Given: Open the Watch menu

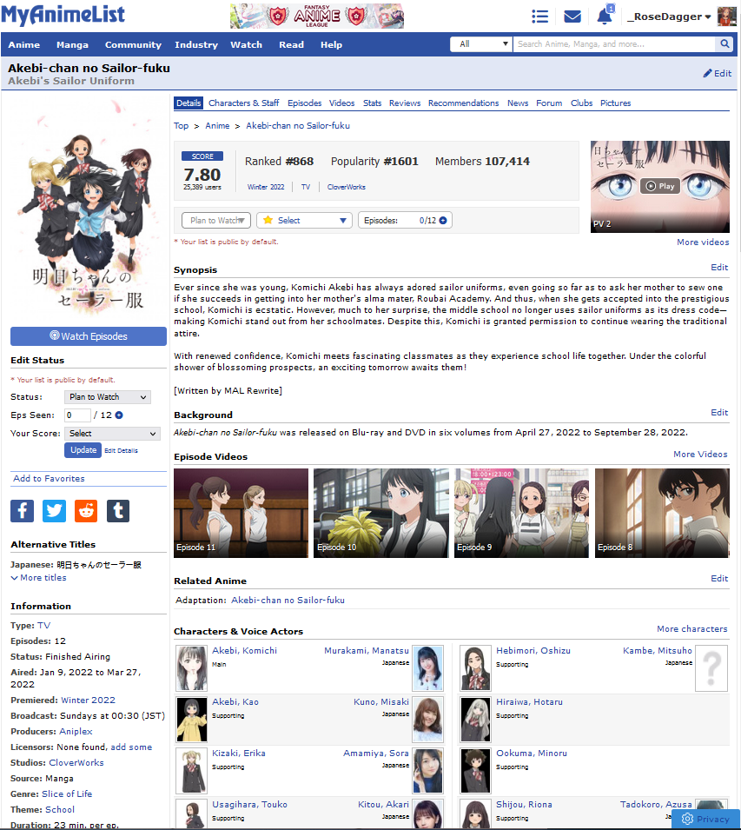Looking at the screenshot, I should pos(246,44).
